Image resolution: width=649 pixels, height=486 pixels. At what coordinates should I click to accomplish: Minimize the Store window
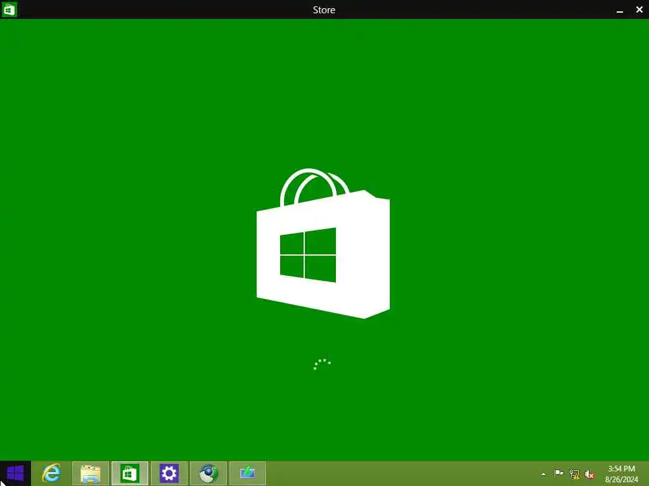(620, 10)
